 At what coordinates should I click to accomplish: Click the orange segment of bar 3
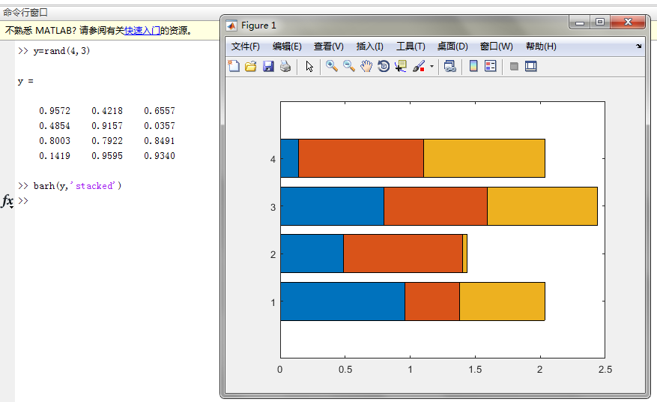435,206
